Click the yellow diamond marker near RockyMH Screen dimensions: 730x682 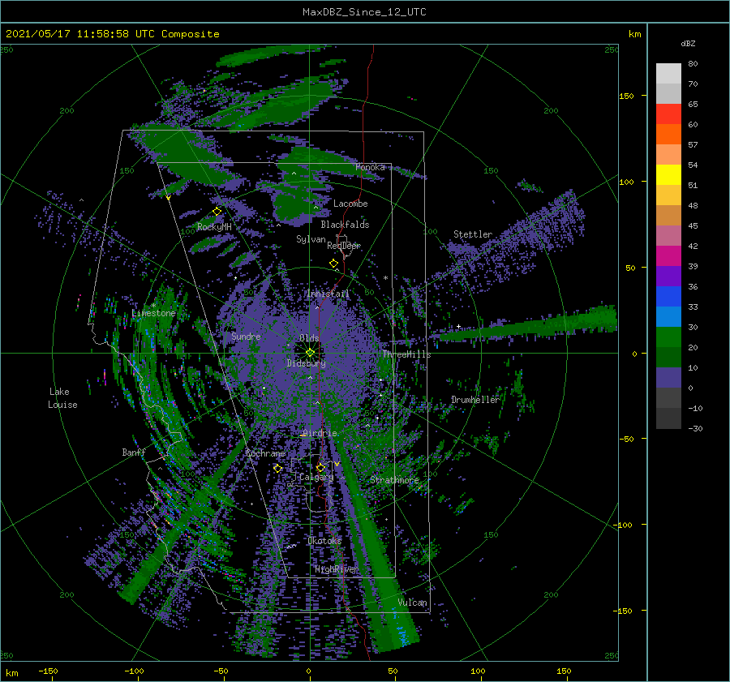217,212
